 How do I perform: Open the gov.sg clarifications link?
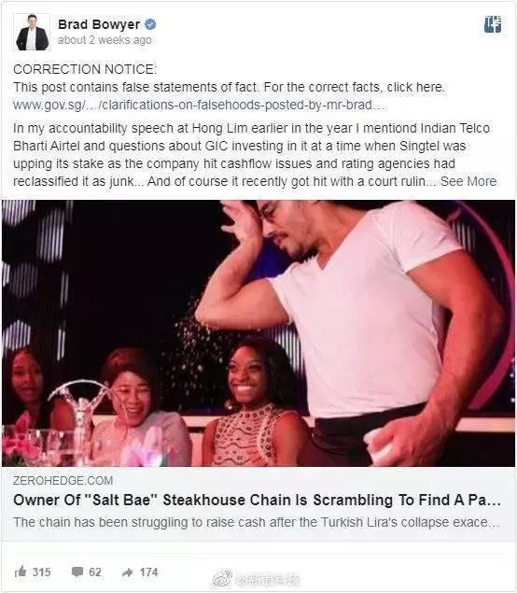(x=199, y=105)
